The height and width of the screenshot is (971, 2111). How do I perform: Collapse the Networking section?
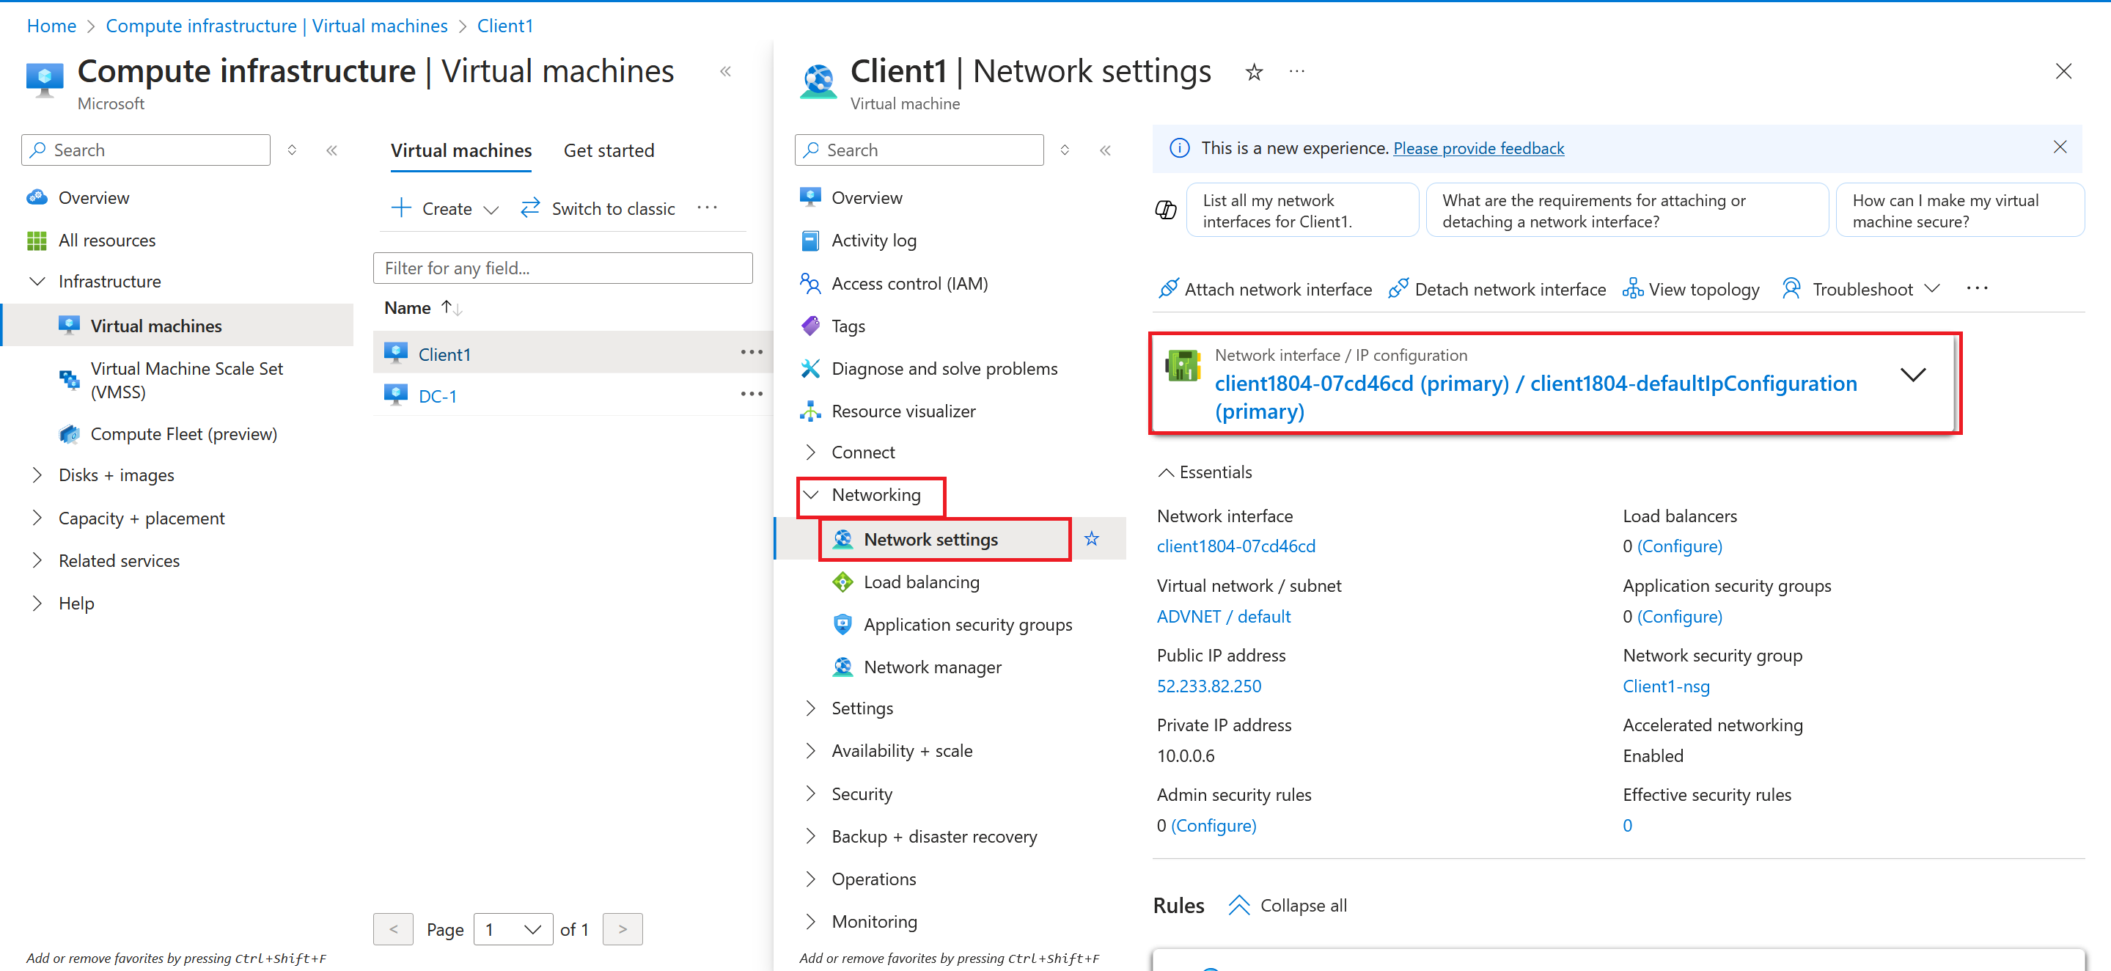point(810,494)
